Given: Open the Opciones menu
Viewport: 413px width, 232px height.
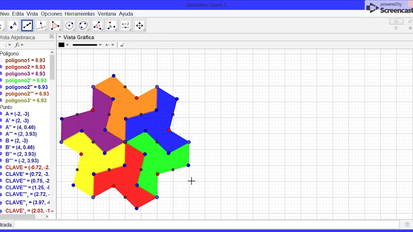Looking at the screenshot, I should click(51, 14).
